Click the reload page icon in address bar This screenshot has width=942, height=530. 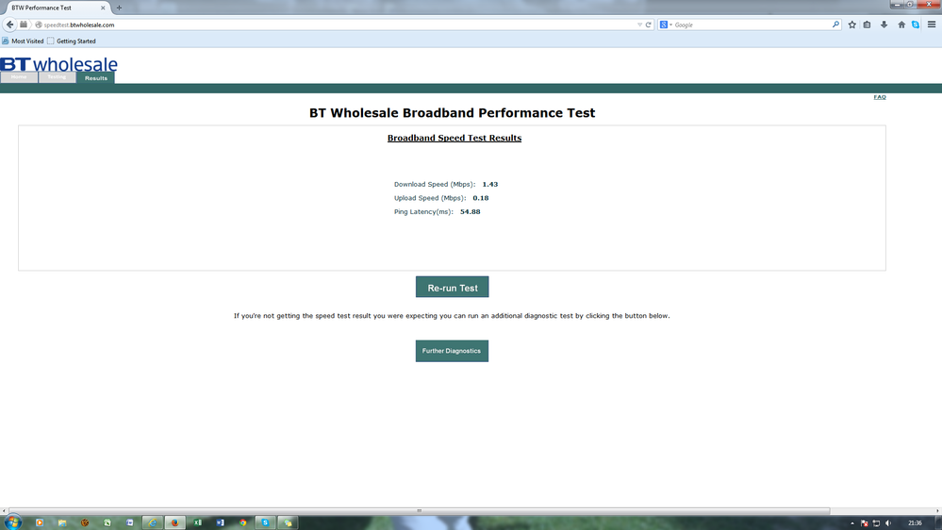coord(648,25)
